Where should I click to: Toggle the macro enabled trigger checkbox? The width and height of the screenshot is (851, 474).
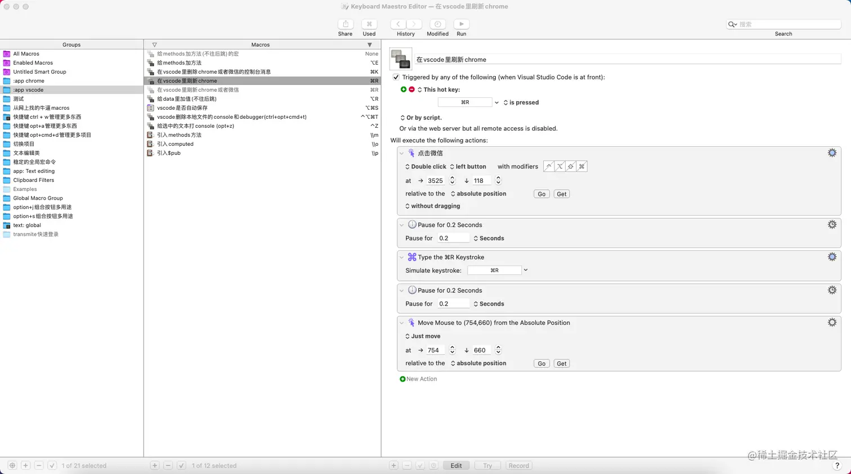point(396,77)
